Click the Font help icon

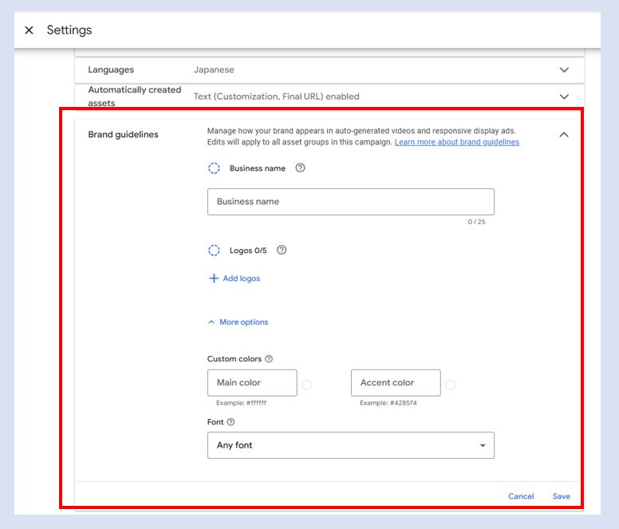[231, 422]
